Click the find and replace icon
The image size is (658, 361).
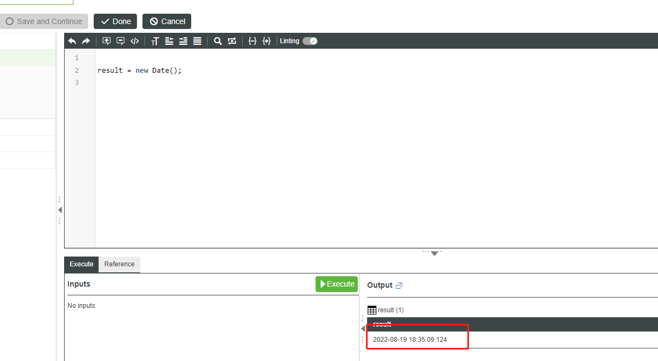[x=231, y=40]
